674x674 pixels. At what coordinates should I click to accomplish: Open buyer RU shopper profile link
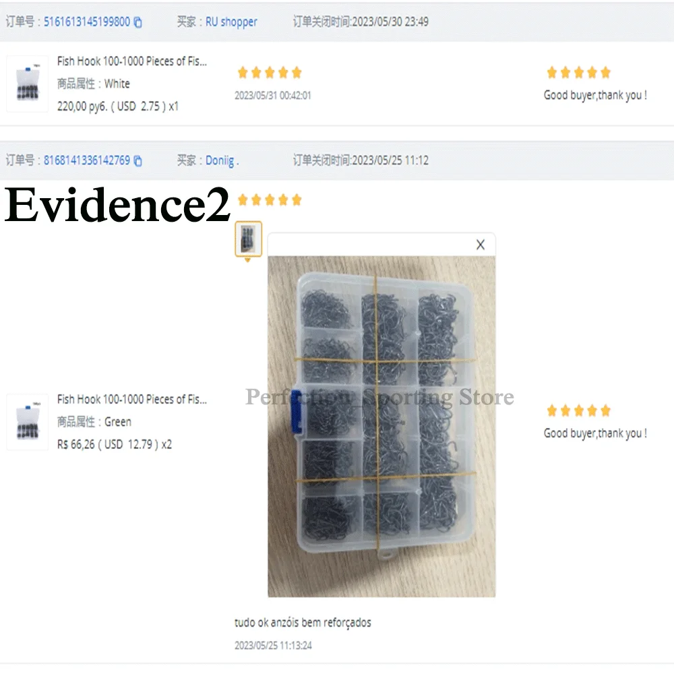click(231, 22)
